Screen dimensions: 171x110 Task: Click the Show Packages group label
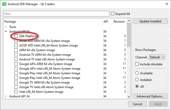click(145, 50)
